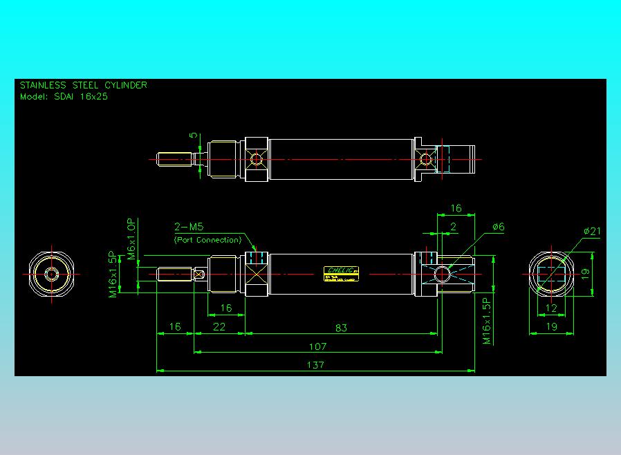
Task: Click the 83 body length dimension
Action: pos(341,328)
